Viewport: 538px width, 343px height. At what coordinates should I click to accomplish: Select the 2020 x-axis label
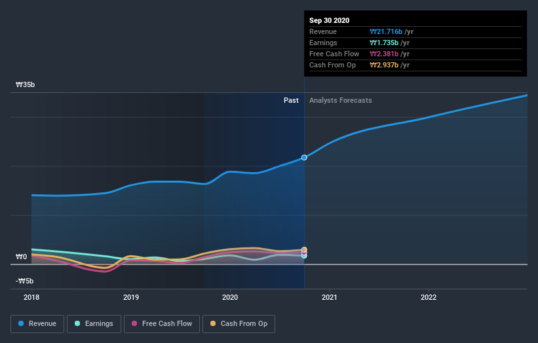230,297
